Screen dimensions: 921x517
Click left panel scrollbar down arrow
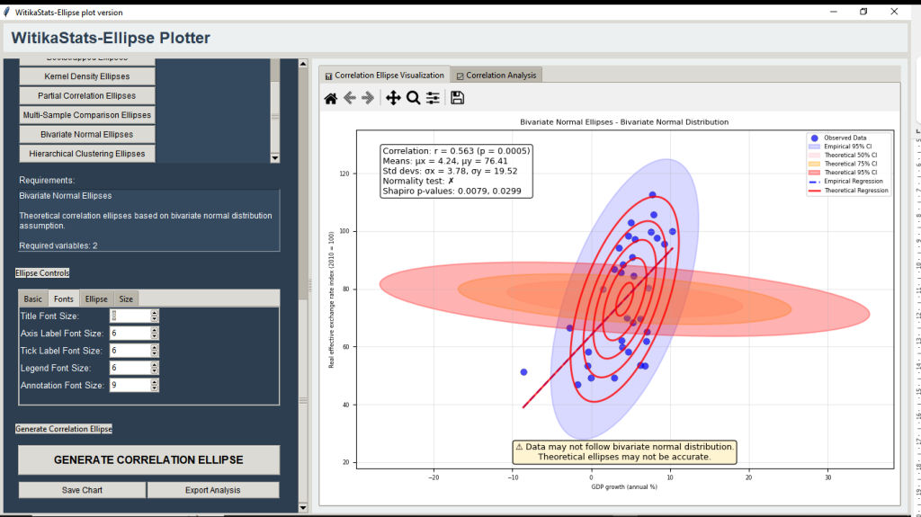pos(303,508)
